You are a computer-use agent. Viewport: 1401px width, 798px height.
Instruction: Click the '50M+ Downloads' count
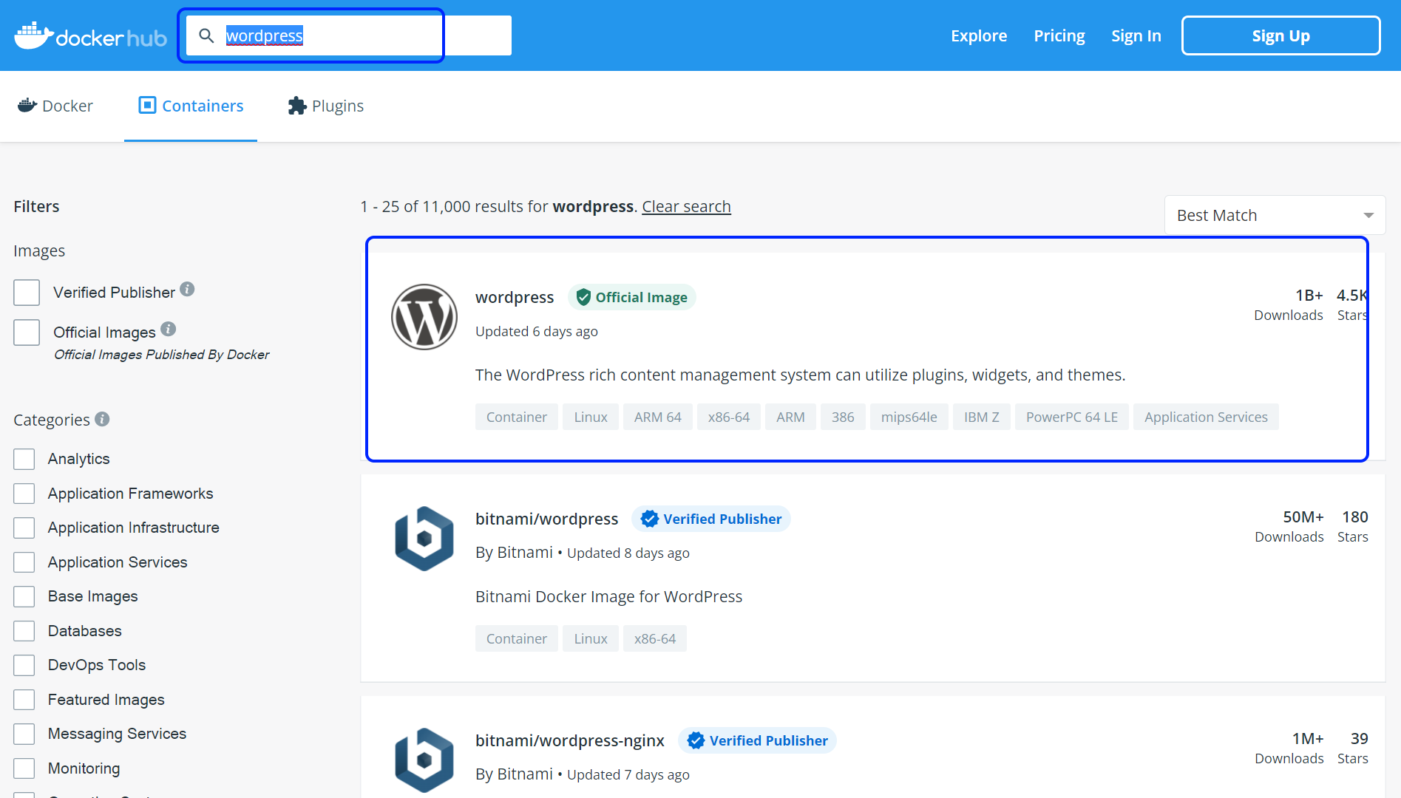pos(1289,526)
